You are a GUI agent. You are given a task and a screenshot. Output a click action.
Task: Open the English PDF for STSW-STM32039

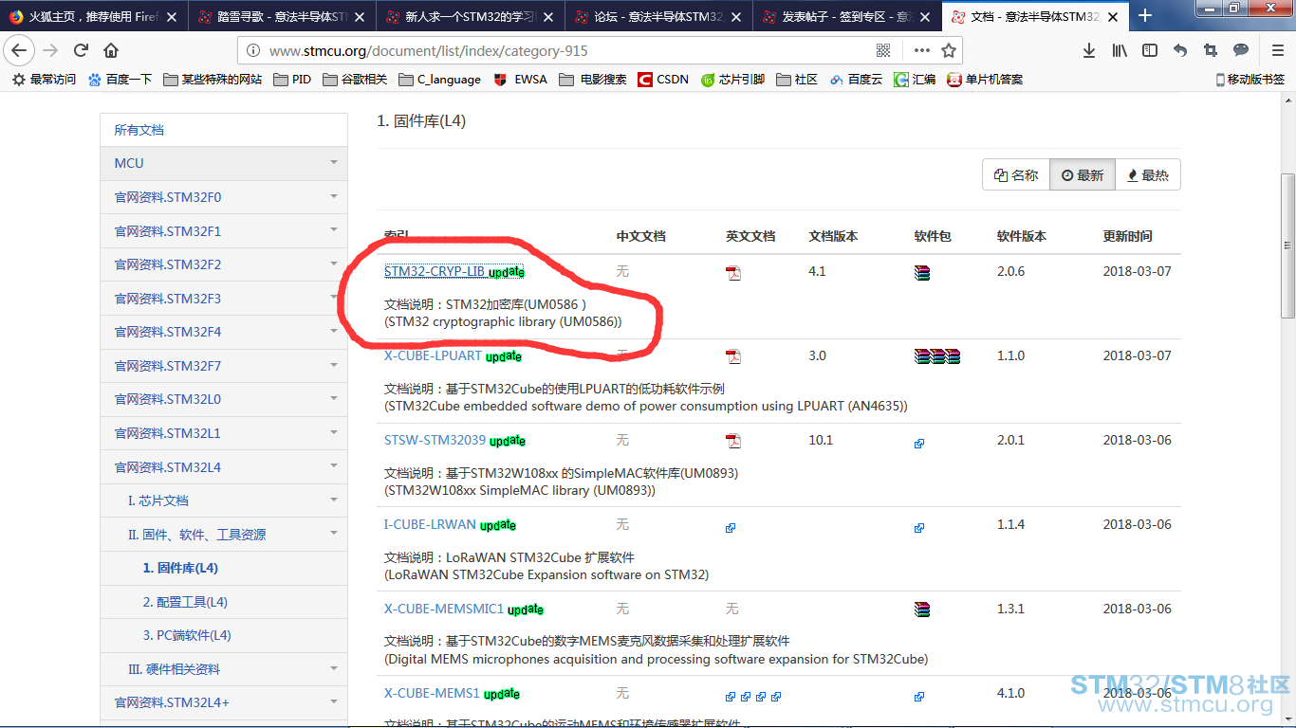[x=733, y=441]
